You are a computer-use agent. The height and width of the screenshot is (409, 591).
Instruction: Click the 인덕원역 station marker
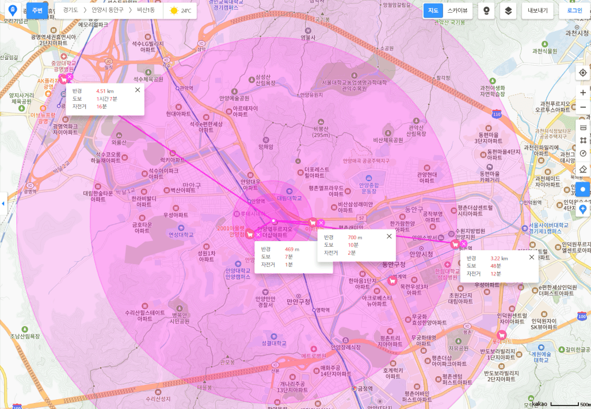coord(521,202)
